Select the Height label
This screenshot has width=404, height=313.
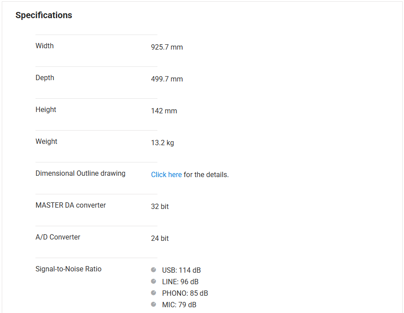click(46, 109)
